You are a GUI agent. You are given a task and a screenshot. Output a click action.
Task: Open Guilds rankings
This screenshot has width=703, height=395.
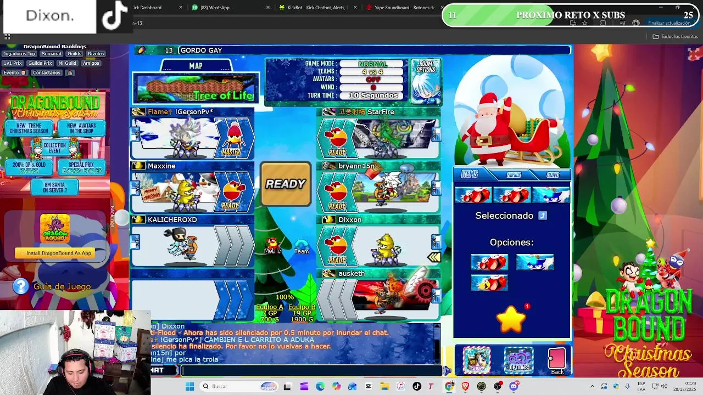tap(75, 54)
